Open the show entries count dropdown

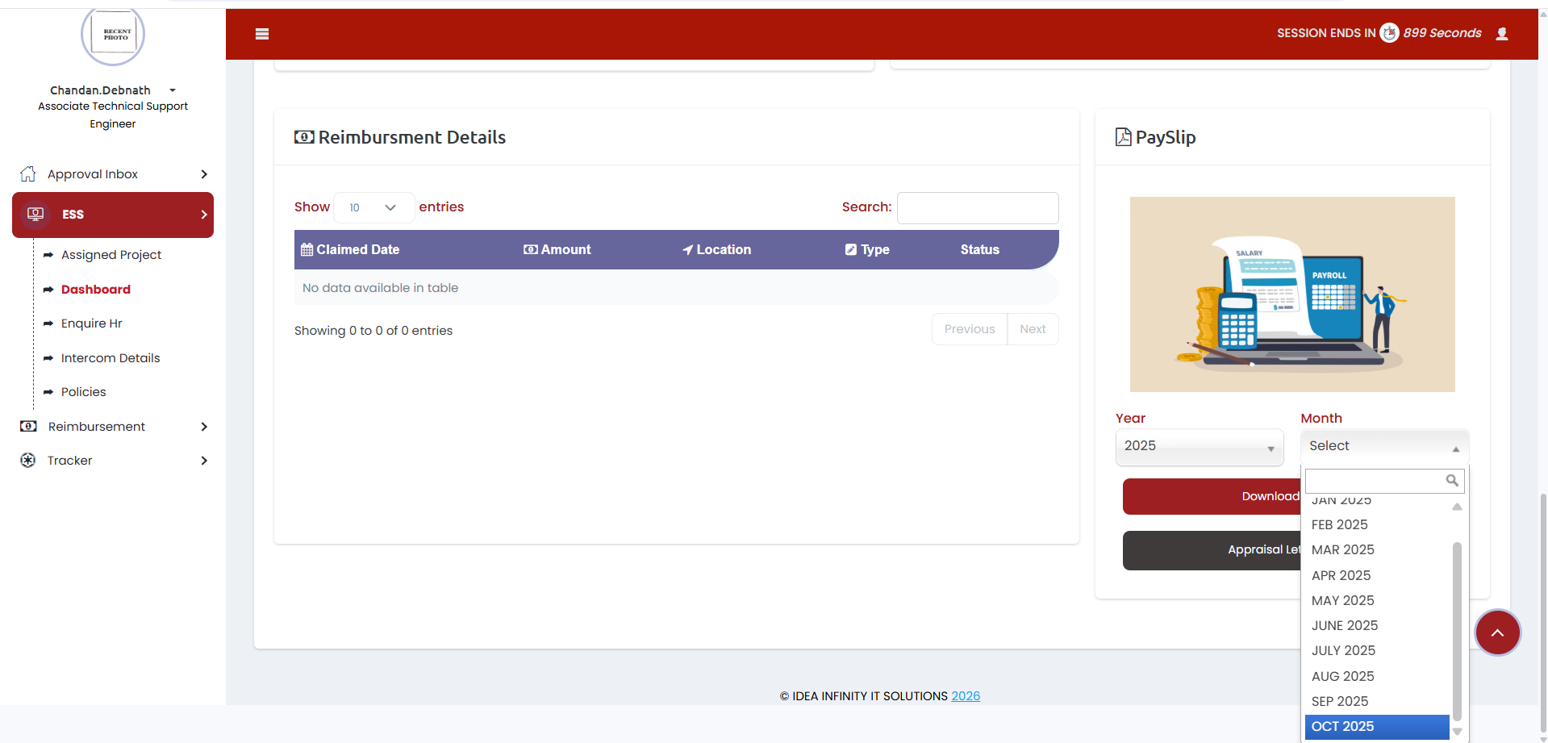click(x=373, y=207)
